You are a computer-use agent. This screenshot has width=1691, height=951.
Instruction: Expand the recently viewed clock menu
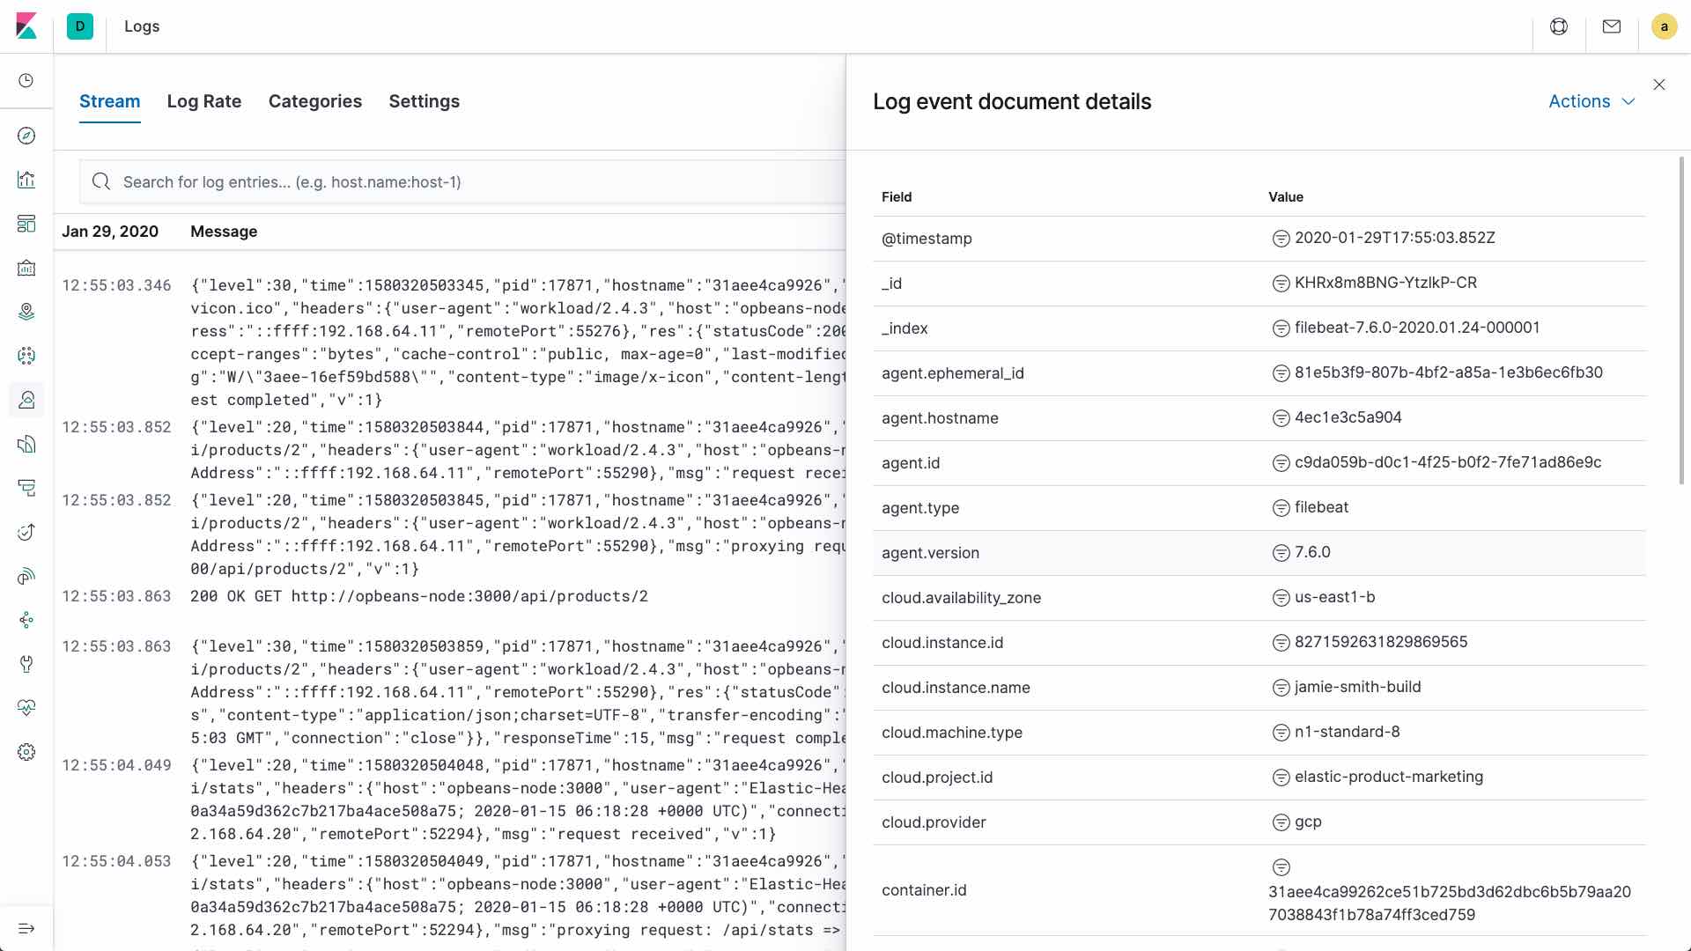click(26, 80)
